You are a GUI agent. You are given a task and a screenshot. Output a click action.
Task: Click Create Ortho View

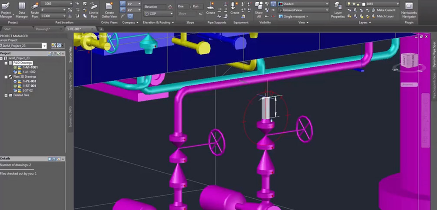(109, 10)
